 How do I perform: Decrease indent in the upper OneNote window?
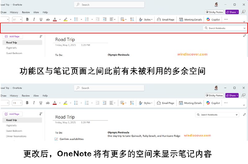98,19
